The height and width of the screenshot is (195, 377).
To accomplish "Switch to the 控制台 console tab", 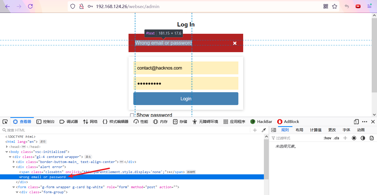I will [45, 122].
